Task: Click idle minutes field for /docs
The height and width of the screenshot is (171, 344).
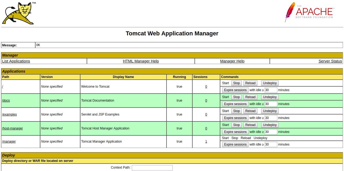Action: tap(271, 104)
